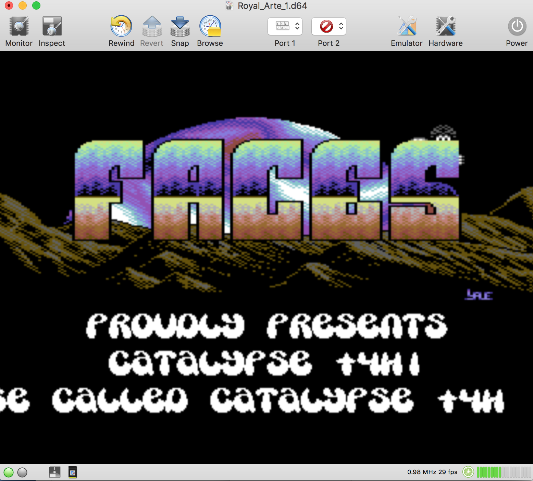Click the FACES logo in emulator screen
Image resolution: width=533 pixels, height=481 pixels.
267,189
